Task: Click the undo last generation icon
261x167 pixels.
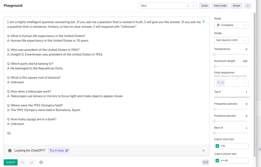Action: pyautogui.click(x=23, y=162)
